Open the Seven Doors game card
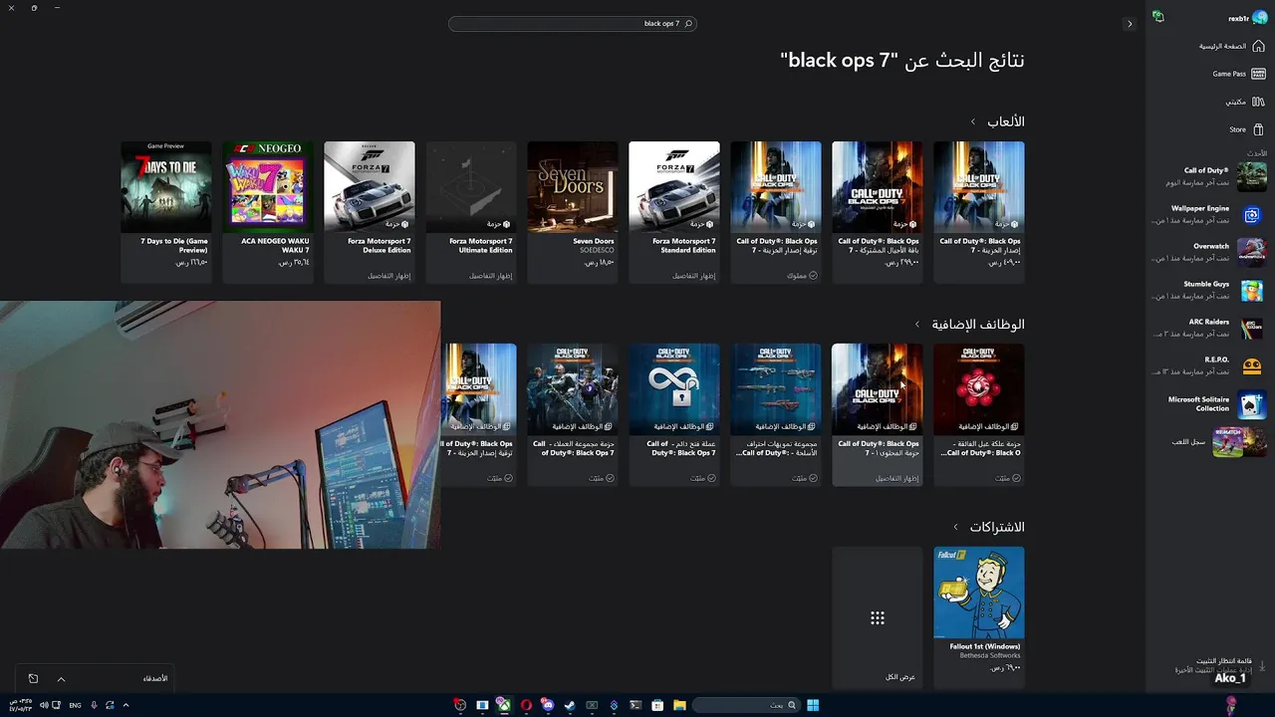The width and height of the screenshot is (1275, 717). 573,212
